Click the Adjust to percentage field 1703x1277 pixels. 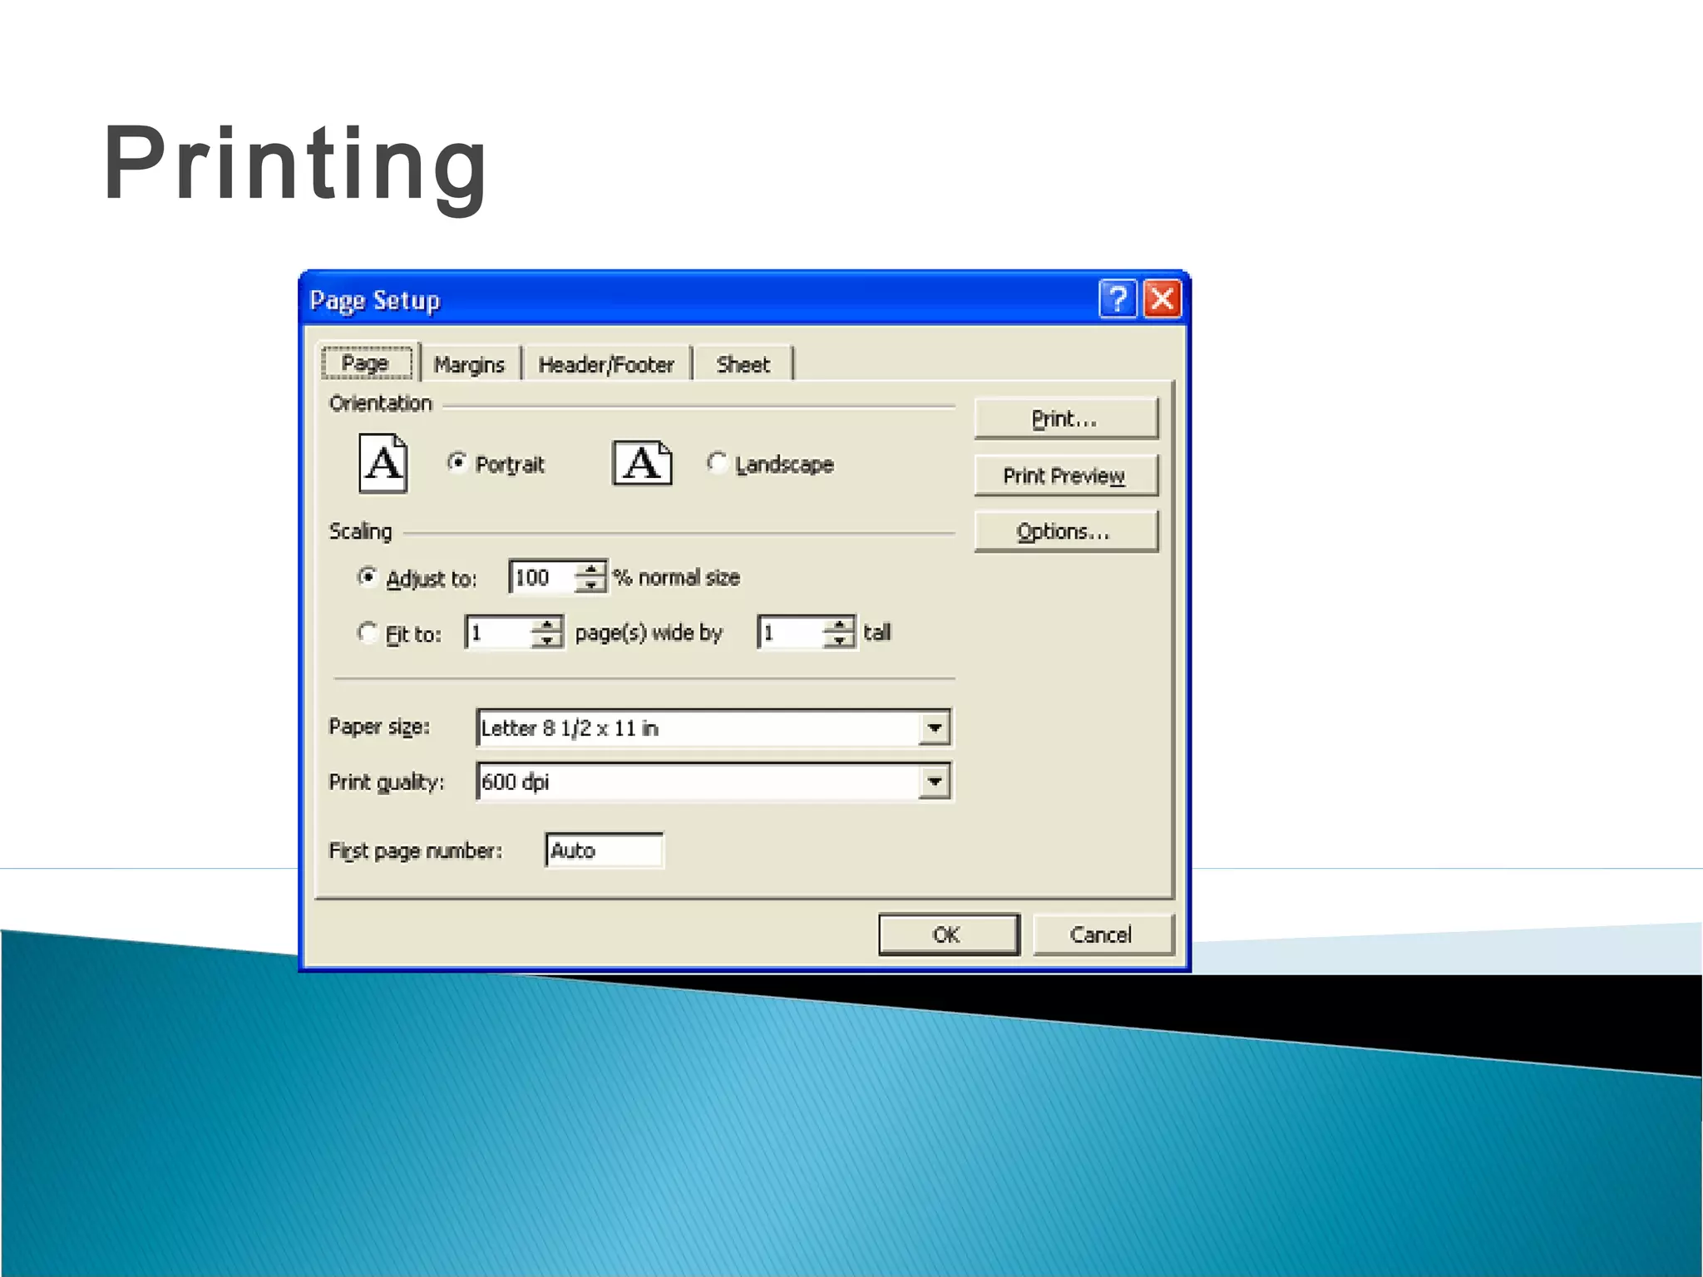[542, 577]
